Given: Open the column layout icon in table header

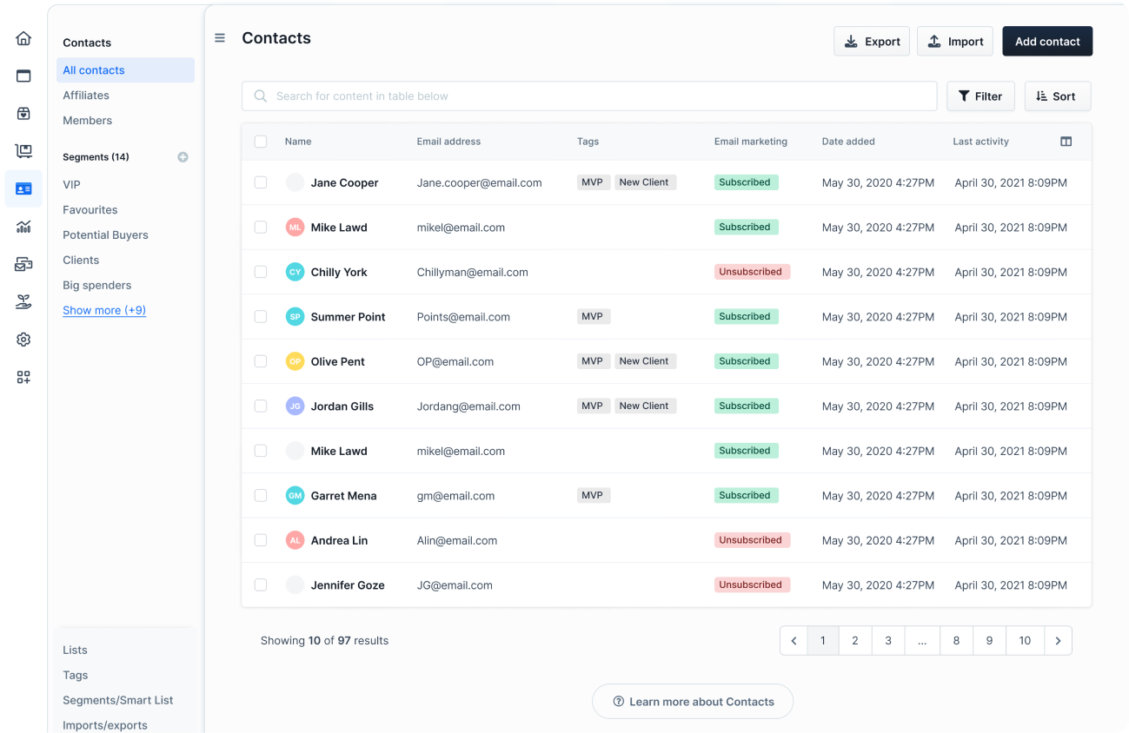Looking at the screenshot, I should click(x=1066, y=142).
